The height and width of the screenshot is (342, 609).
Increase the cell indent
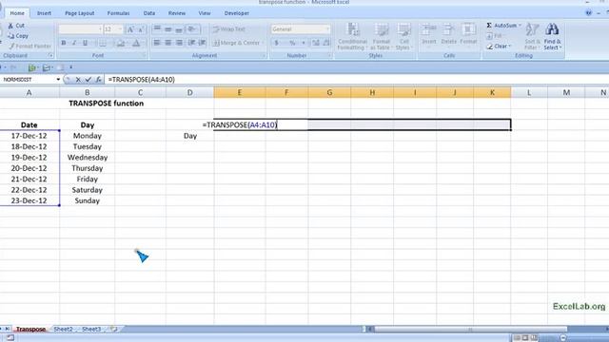202,43
